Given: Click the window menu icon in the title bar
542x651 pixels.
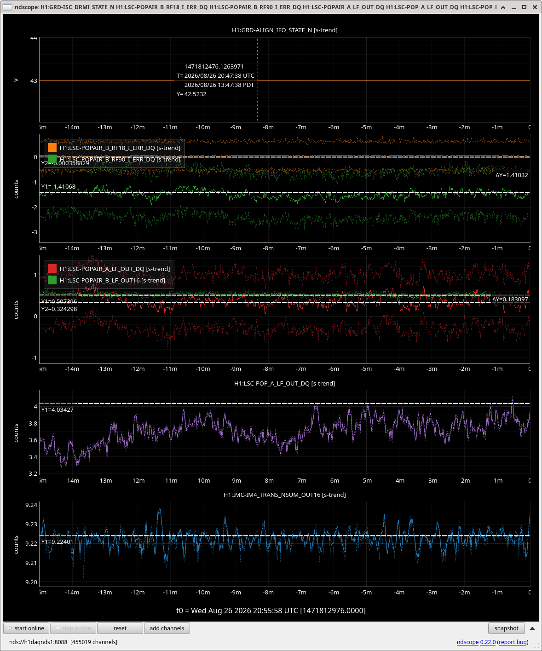Looking at the screenshot, I should point(7,7).
